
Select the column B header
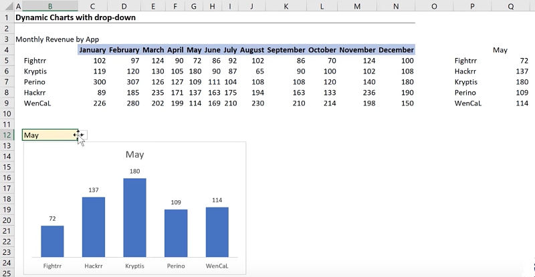50,6
